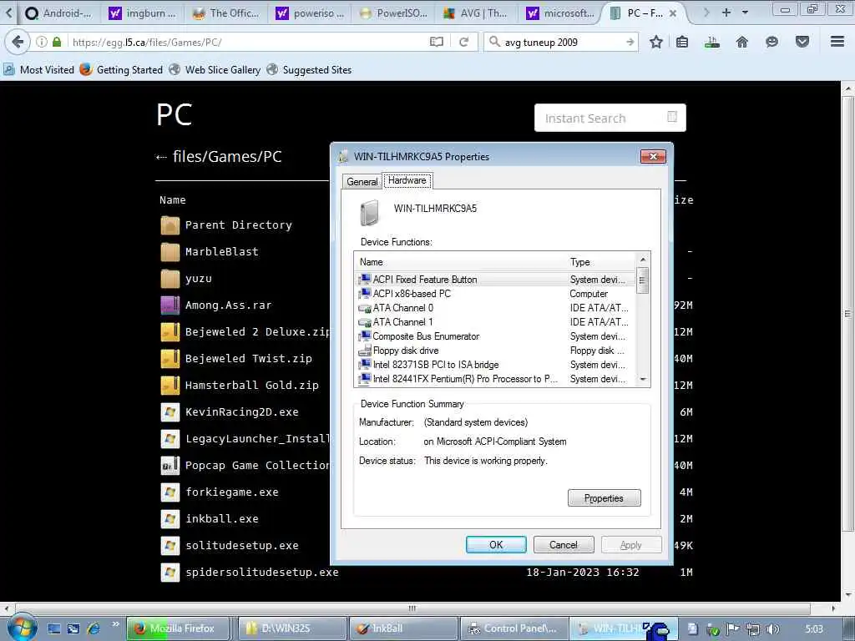Viewport: 855px width, 641px height.
Task: Select ACPI x86-based PC device
Action: coord(495,294)
